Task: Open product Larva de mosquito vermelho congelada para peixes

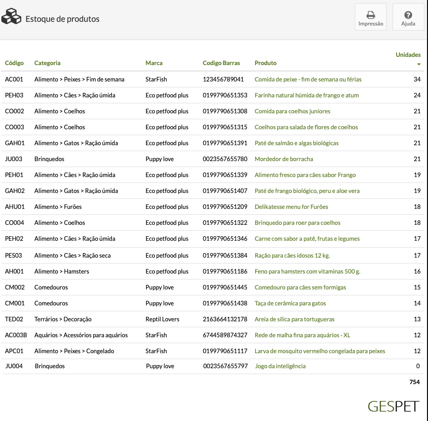Action: pos(320,351)
